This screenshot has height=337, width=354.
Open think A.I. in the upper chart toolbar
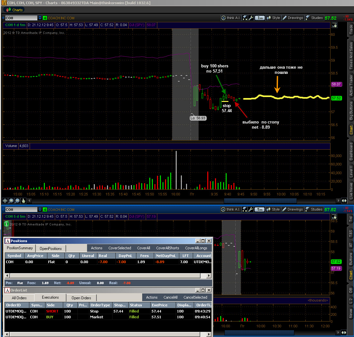[x=231, y=18]
